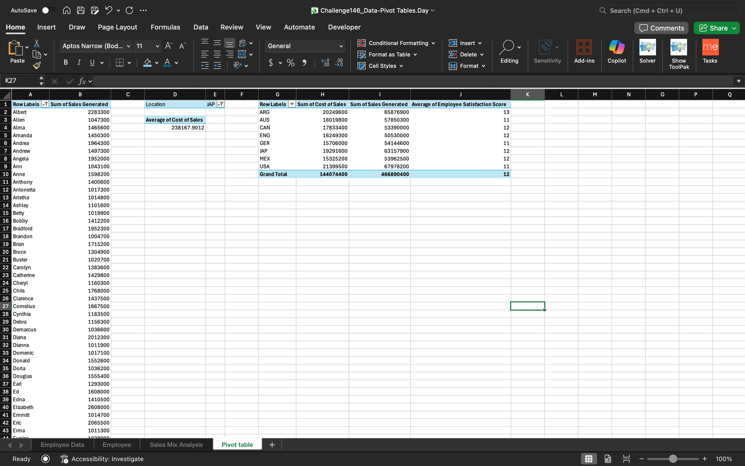745x466 pixels.
Task: Click the Increase Font Size icon
Action: (168, 46)
